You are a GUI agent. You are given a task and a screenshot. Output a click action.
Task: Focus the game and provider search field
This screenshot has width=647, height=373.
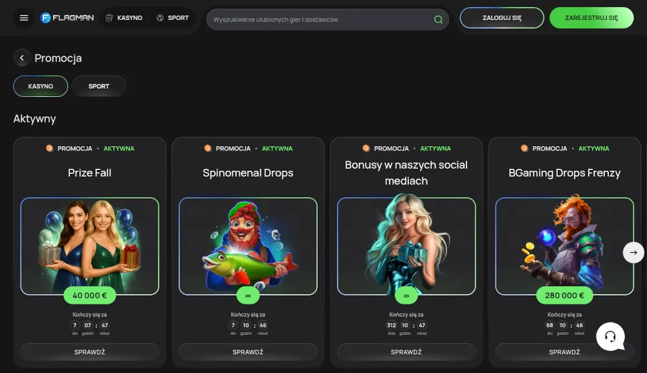click(320, 19)
